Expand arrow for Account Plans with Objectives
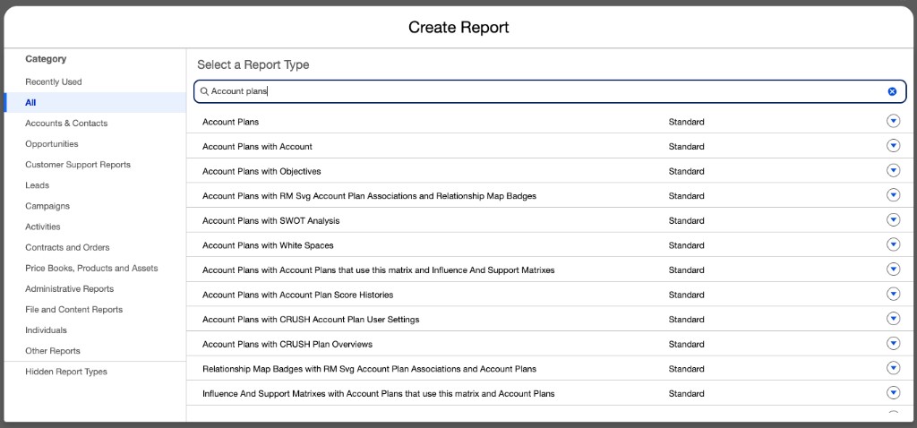The width and height of the screenshot is (917, 428). pyautogui.click(x=893, y=170)
